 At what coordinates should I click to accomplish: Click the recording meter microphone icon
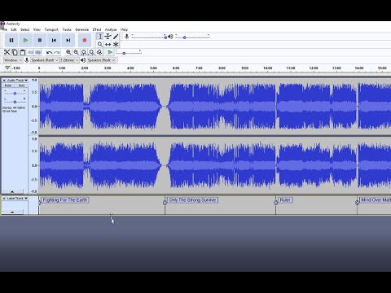(126, 37)
